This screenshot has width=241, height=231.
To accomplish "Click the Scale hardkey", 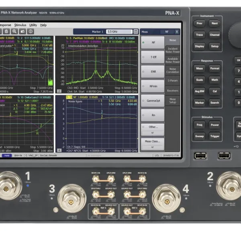I will coord(199,80).
